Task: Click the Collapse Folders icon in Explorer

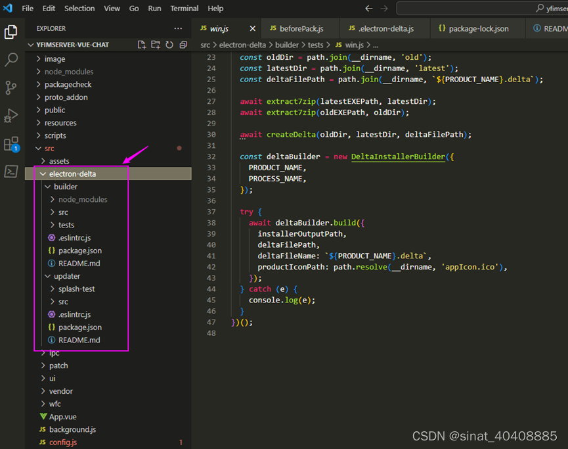Action: tap(183, 45)
